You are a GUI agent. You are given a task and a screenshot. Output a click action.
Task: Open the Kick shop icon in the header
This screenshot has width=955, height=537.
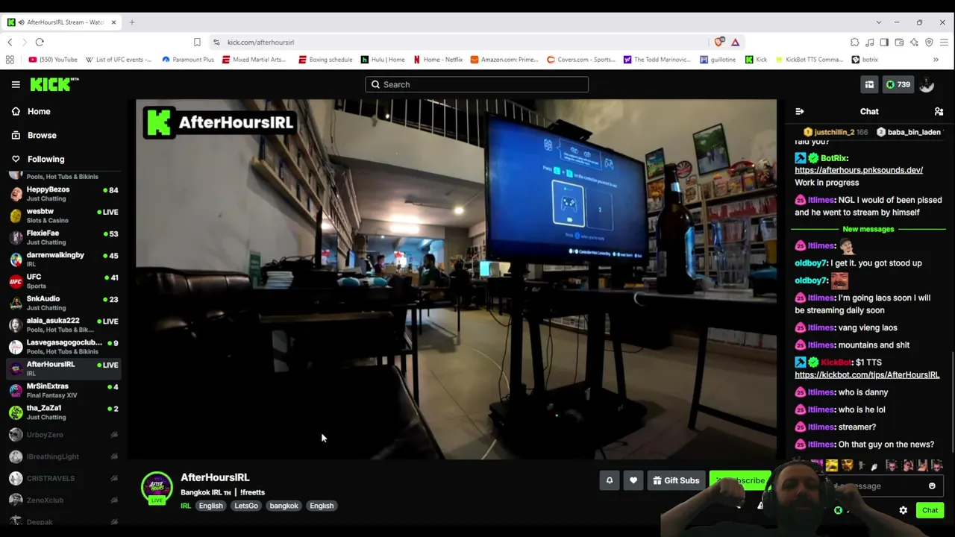[869, 84]
